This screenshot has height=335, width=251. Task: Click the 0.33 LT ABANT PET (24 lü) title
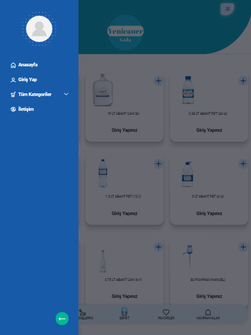click(208, 114)
